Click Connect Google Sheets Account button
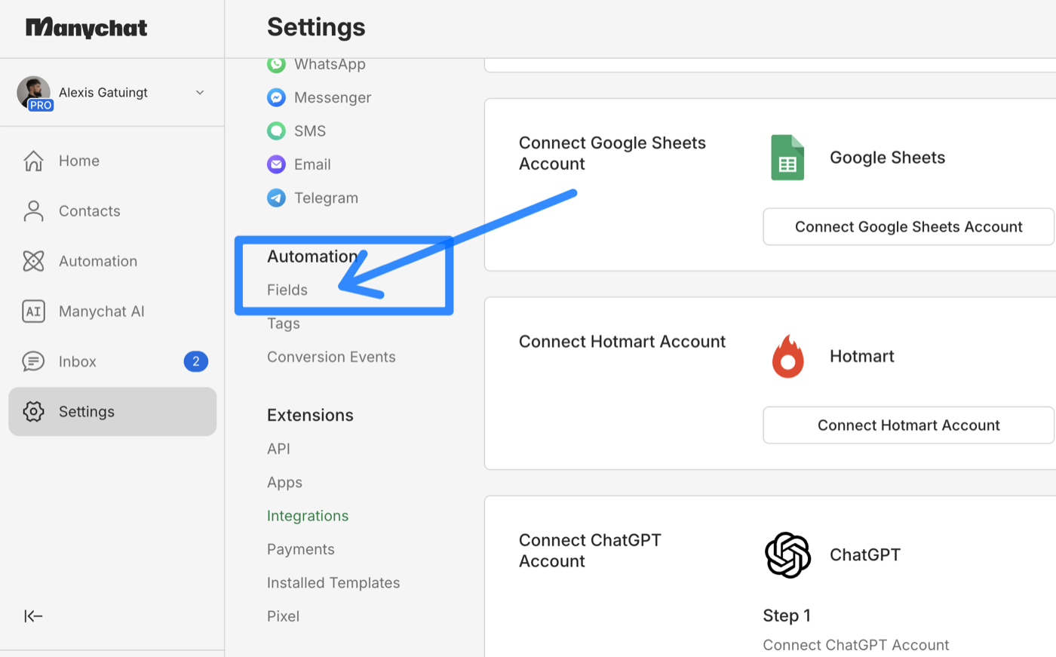 click(x=909, y=227)
